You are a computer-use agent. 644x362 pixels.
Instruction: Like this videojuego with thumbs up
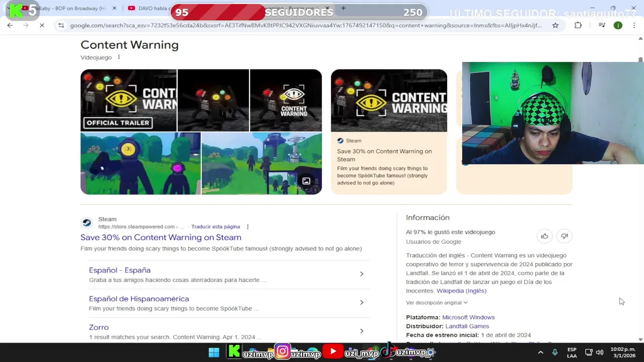(544, 236)
